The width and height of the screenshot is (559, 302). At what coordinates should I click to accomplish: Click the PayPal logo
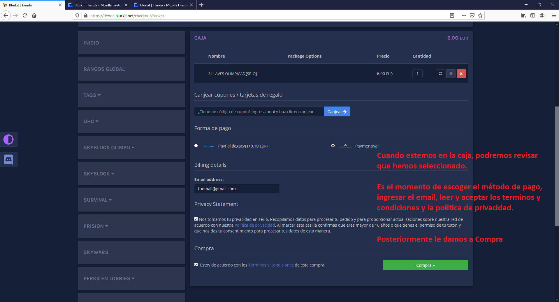point(209,146)
